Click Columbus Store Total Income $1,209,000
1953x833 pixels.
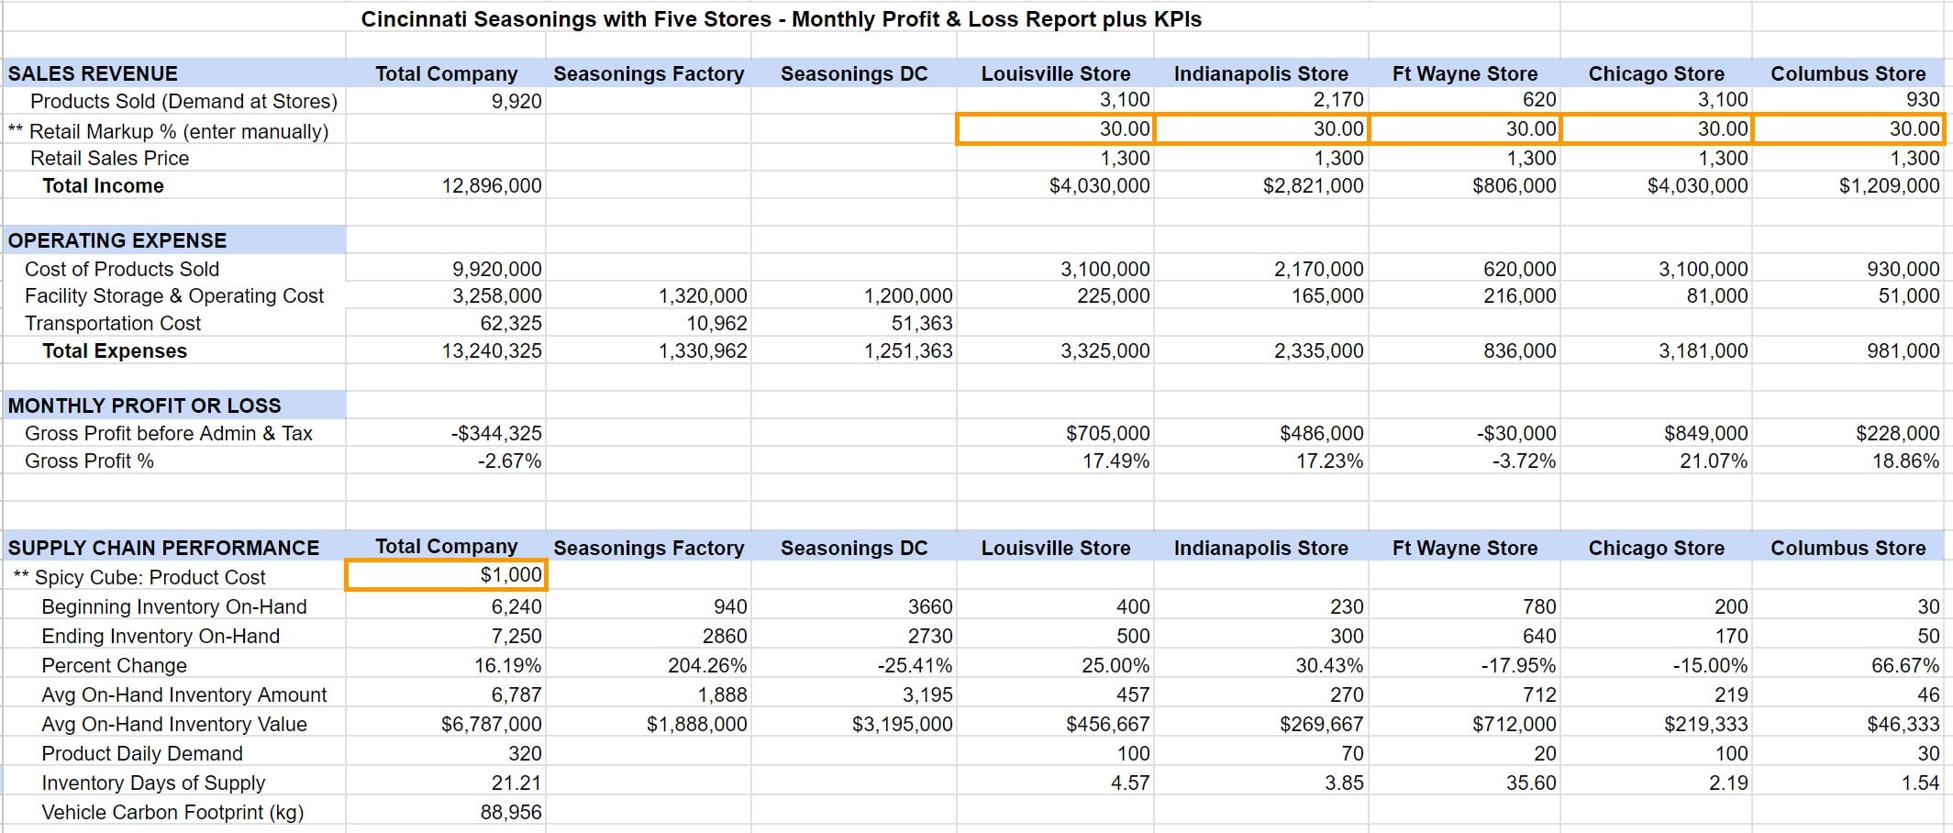[x=1889, y=185]
